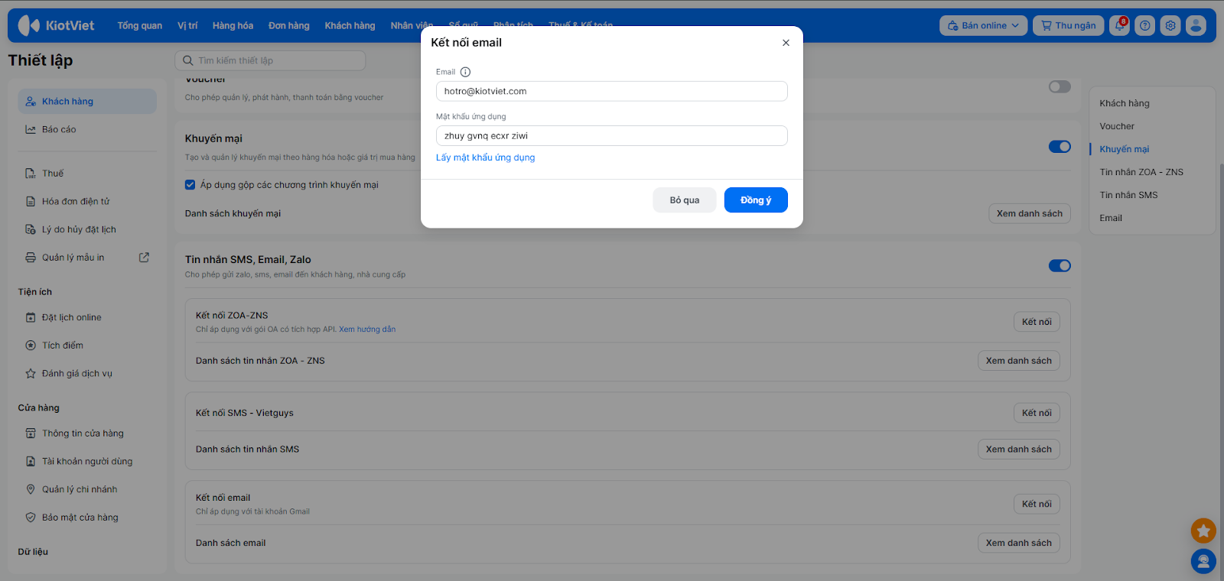
Task: Open the notifications bell icon
Action: point(1119,26)
